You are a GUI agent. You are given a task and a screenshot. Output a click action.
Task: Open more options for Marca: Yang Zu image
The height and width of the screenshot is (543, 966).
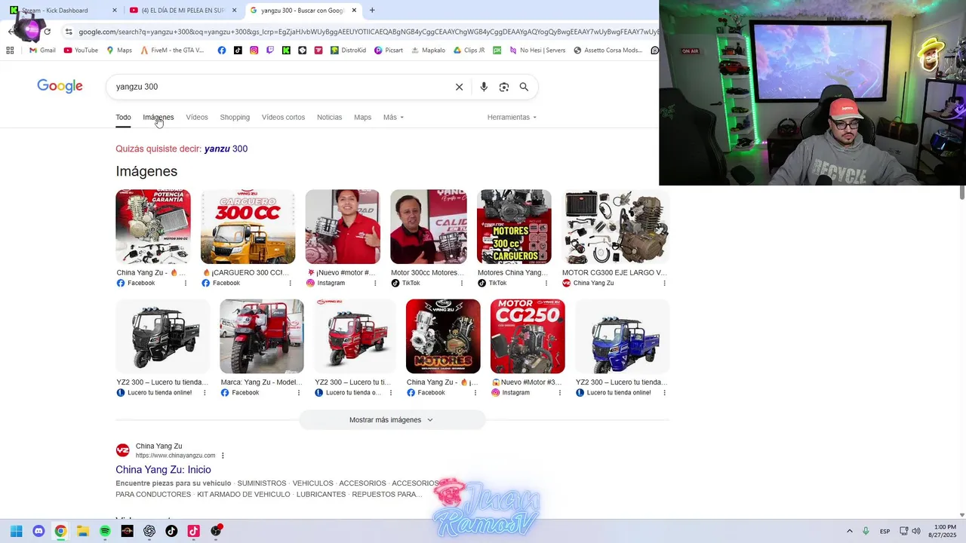[x=299, y=393]
